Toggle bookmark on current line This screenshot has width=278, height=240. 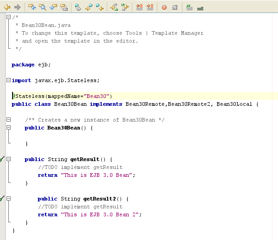(x=78, y=7)
